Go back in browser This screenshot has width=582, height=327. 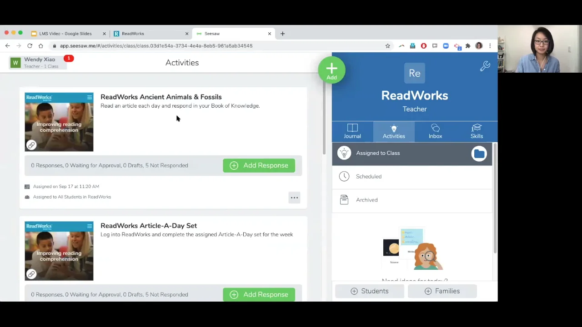[x=7, y=46]
